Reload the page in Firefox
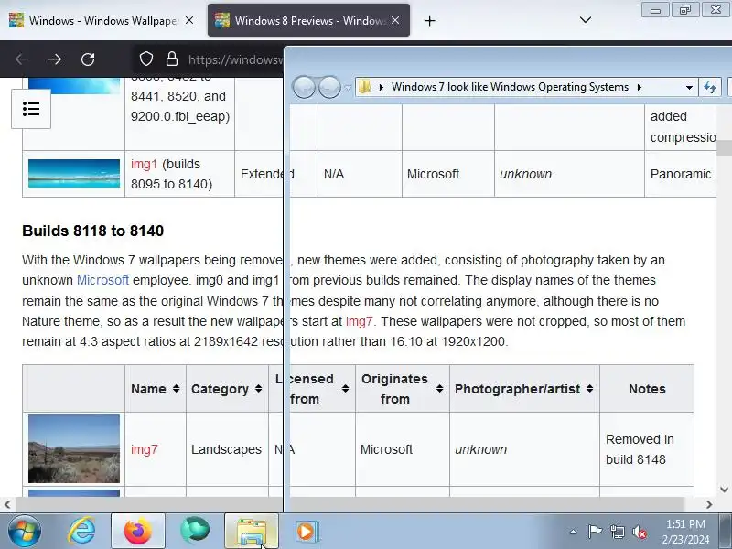 coord(88,59)
